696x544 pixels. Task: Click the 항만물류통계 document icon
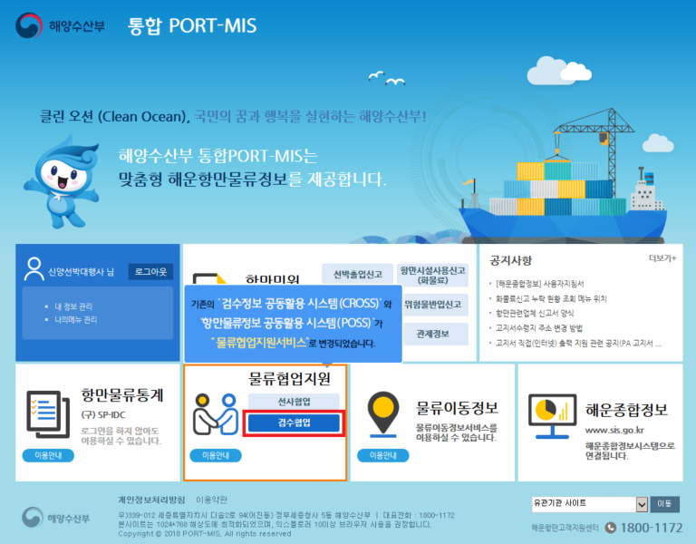click(x=48, y=413)
